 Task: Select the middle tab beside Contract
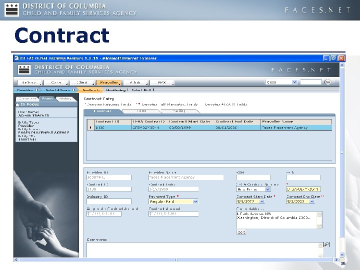[x=141, y=111]
